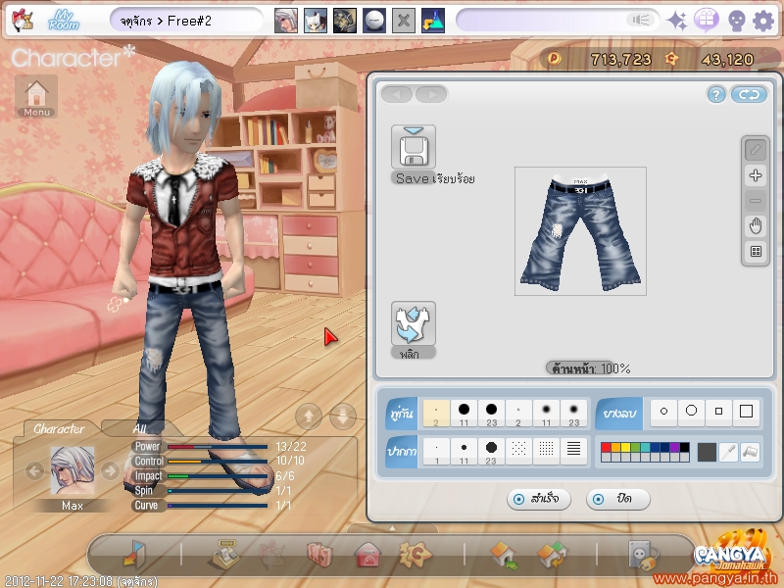Pick the red color swatch
This screenshot has width=784, height=588.
(606, 448)
